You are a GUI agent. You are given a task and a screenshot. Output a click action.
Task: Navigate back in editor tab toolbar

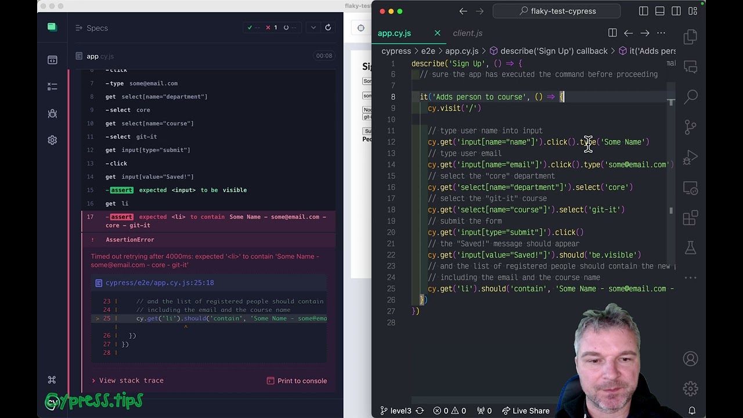[x=629, y=33]
